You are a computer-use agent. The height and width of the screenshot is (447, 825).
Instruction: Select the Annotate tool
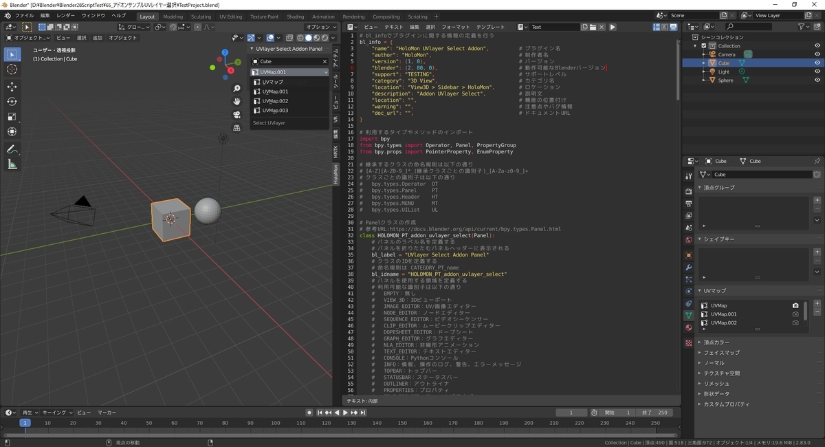click(12, 149)
